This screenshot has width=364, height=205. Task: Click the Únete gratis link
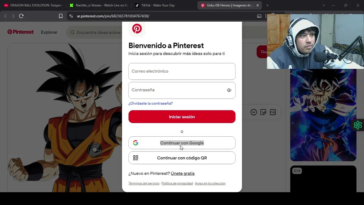[183, 173]
